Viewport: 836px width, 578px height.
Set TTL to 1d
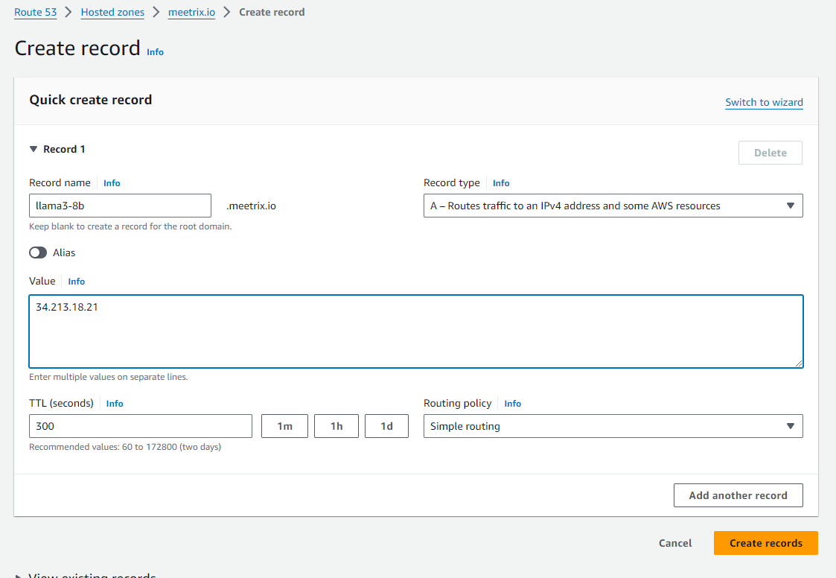386,426
